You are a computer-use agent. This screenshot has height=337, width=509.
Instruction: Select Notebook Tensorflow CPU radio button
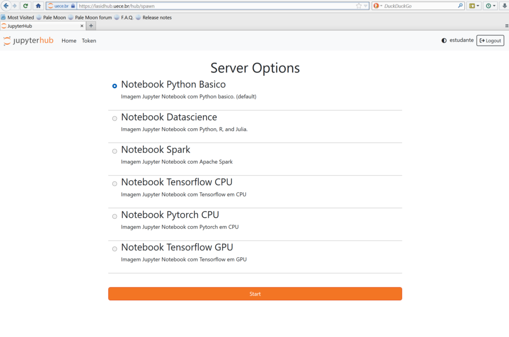(x=115, y=184)
